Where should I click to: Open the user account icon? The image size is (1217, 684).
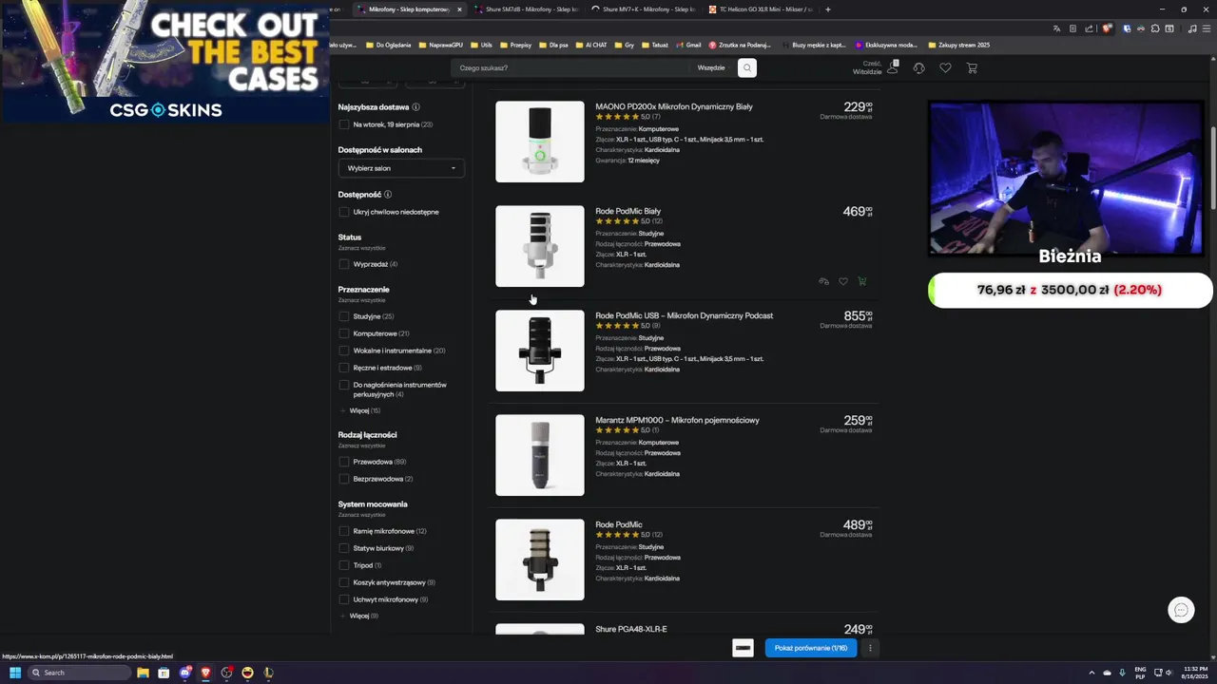pos(893,67)
